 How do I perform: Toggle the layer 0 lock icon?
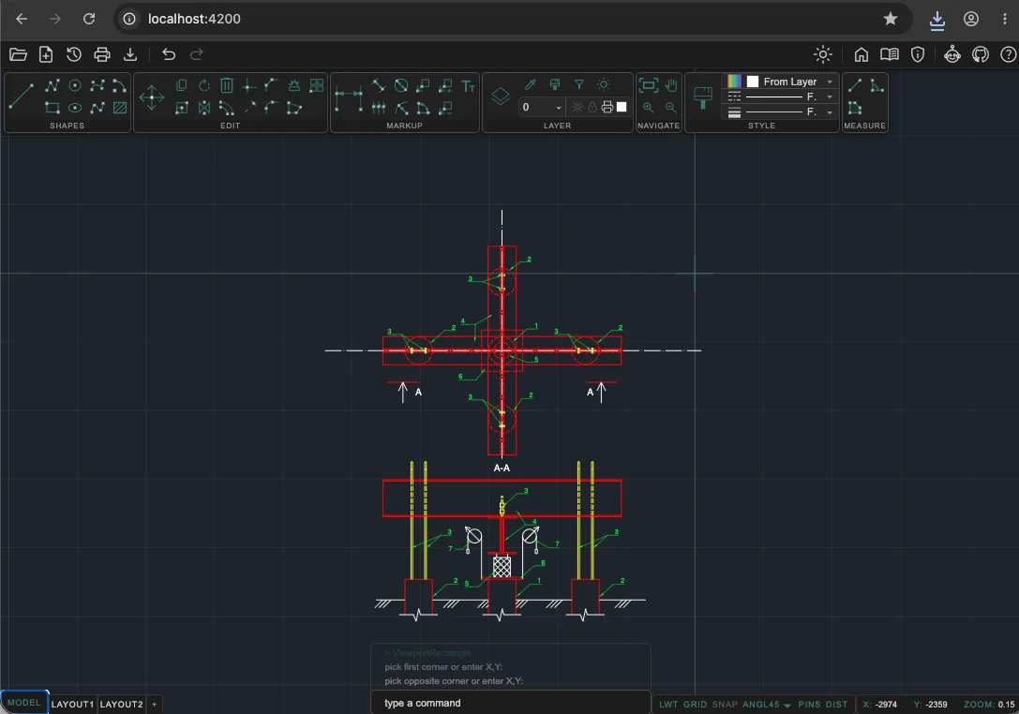click(592, 107)
